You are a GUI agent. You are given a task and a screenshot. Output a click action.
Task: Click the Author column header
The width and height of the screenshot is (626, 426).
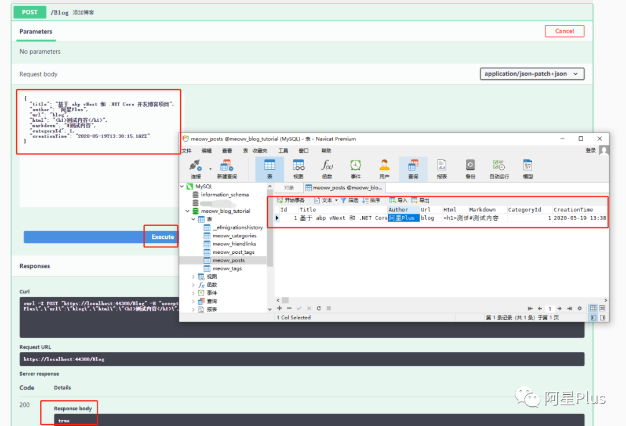click(x=403, y=210)
